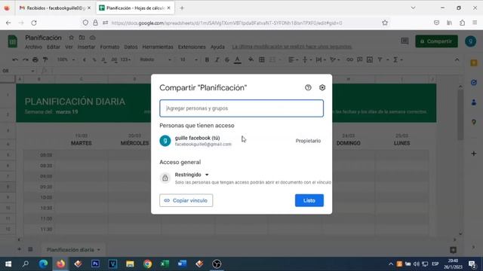Click the guille facebook avatar in dialog
The height and width of the screenshot is (271, 483).
pos(165,141)
